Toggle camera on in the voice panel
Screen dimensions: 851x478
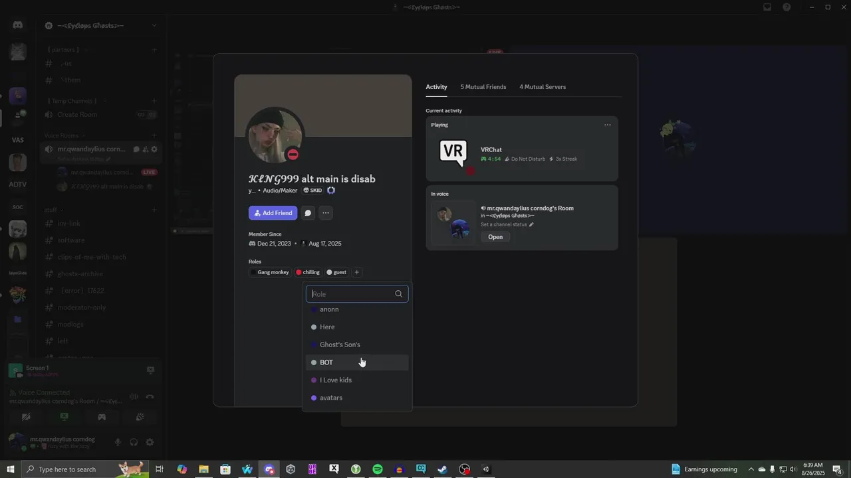(26, 417)
